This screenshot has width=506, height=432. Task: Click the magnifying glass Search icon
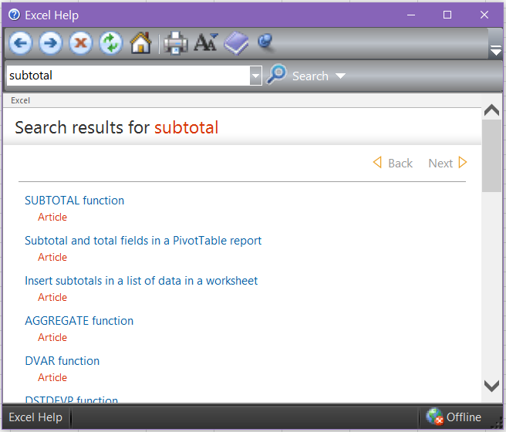tap(277, 75)
